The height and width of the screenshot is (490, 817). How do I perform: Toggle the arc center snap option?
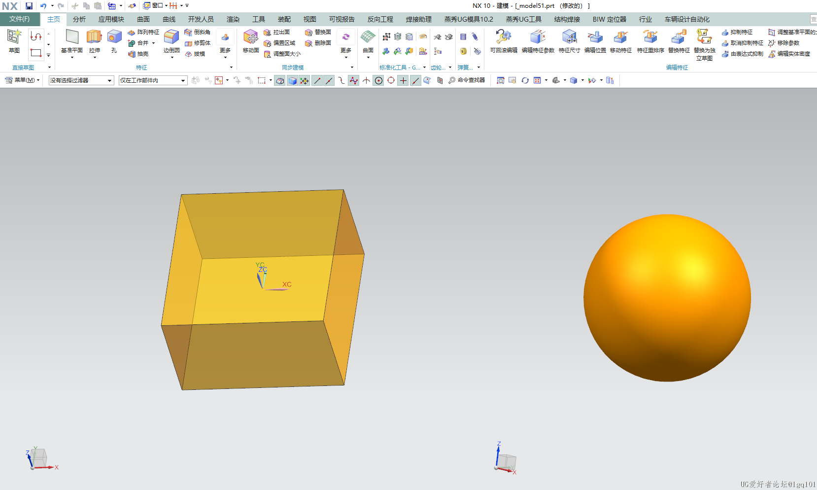coord(378,80)
